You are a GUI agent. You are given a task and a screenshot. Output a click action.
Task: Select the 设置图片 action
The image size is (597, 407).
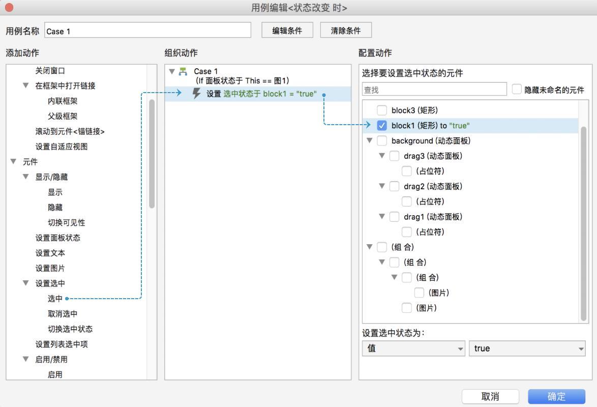[x=50, y=268]
